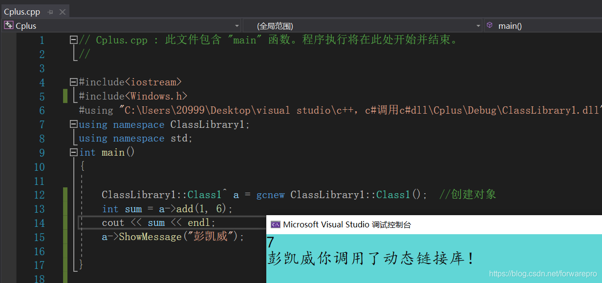Click line number 6 in the margin
Viewport: 602px width, 283px height.
click(42, 110)
